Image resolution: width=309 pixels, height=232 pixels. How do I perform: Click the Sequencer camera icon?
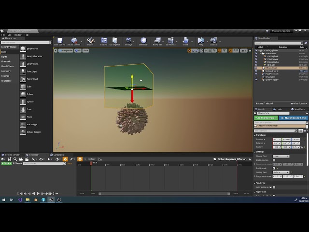click(21, 159)
